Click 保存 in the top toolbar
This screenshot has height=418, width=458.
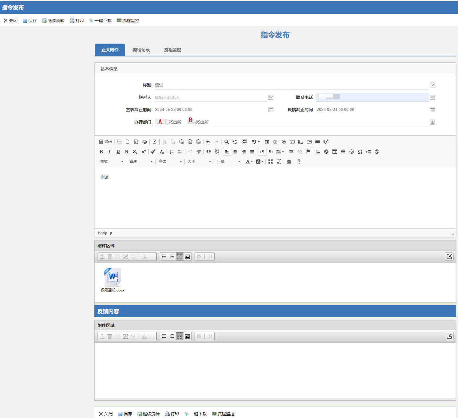(x=30, y=20)
